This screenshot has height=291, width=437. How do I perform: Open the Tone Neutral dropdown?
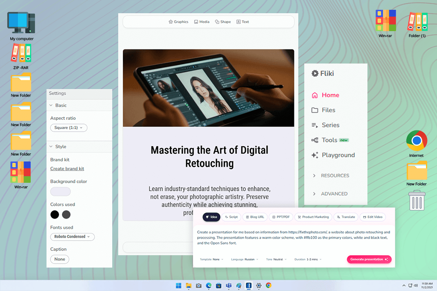pyautogui.click(x=276, y=259)
